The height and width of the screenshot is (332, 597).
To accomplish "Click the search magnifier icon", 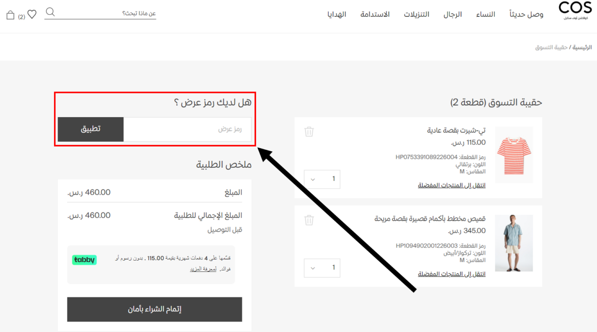I will tap(50, 11).
